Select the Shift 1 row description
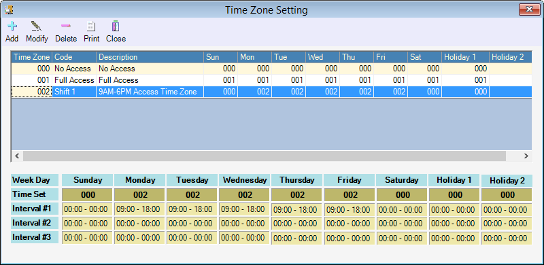The image size is (544, 265). pos(148,92)
